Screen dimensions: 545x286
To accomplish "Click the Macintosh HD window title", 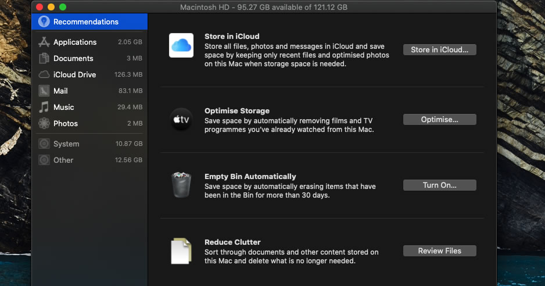I will click(264, 8).
